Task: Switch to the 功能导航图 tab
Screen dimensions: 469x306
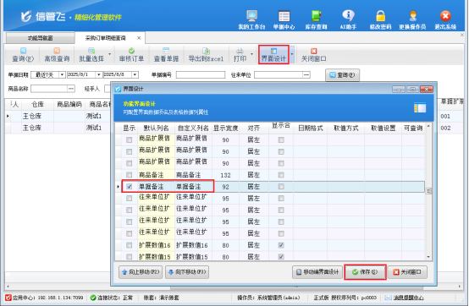Action: pyautogui.click(x=40, y=38)
